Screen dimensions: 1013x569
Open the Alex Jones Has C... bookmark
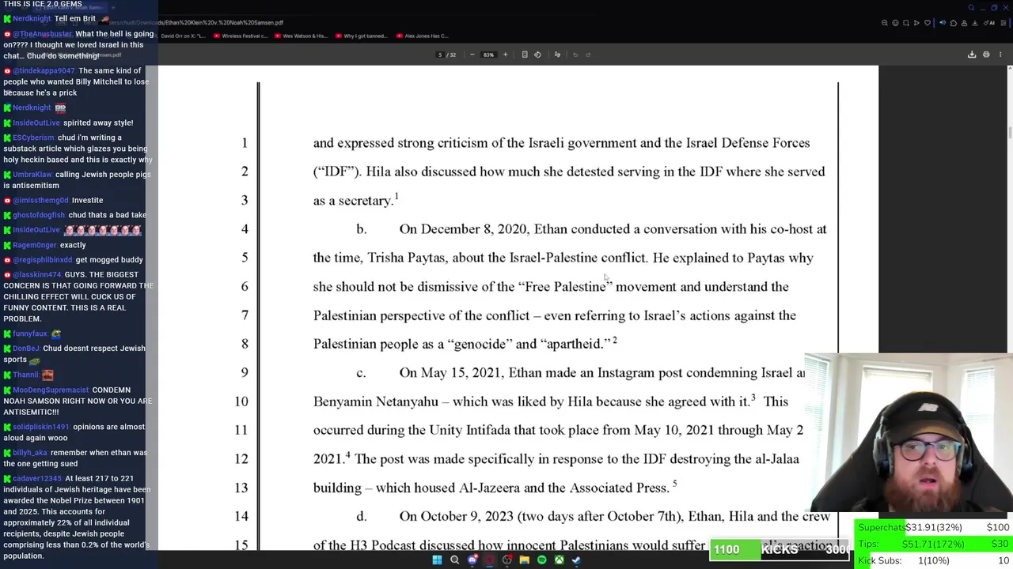point(423,36)
